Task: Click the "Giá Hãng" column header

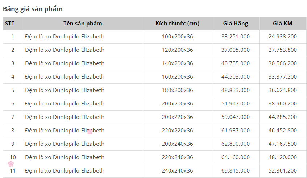Action: (236, 24)
